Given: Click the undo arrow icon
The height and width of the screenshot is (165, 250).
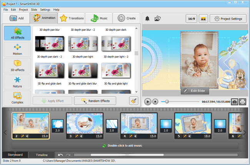Looking at the screenshot, I should coord(60,155).
